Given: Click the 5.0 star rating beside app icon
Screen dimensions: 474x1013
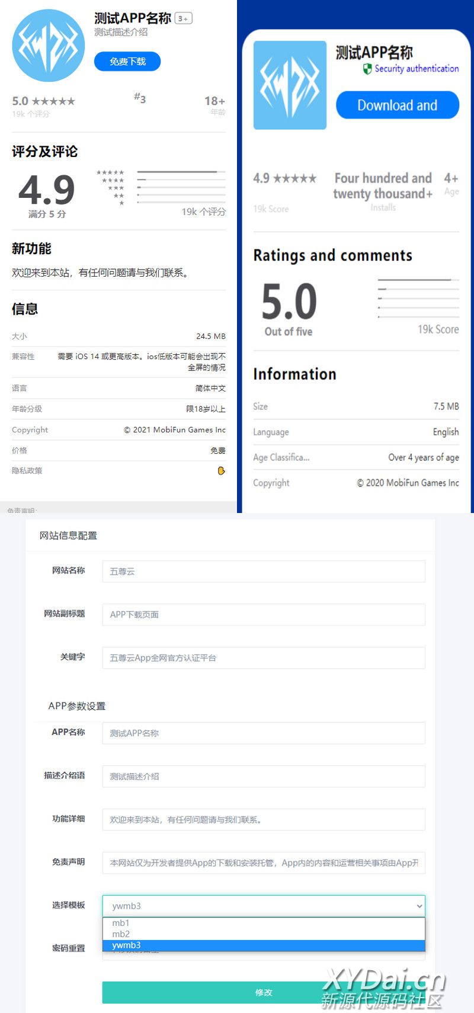Looking at the screenshot, I should coord(43,101).
